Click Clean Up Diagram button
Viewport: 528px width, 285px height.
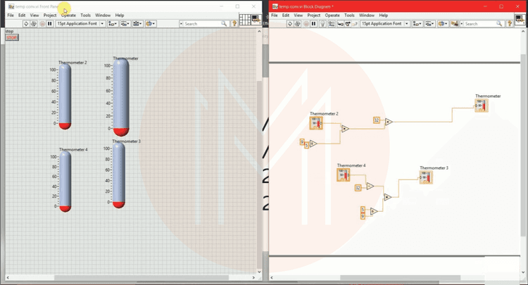(x=454, y=23)
